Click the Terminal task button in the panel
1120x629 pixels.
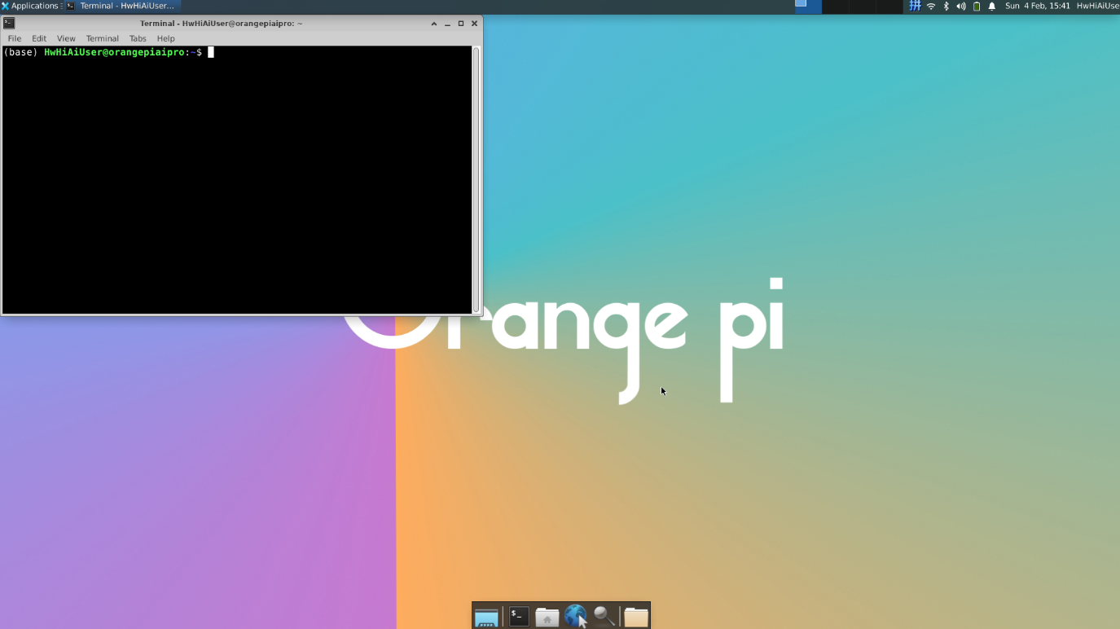click(121, 6)
